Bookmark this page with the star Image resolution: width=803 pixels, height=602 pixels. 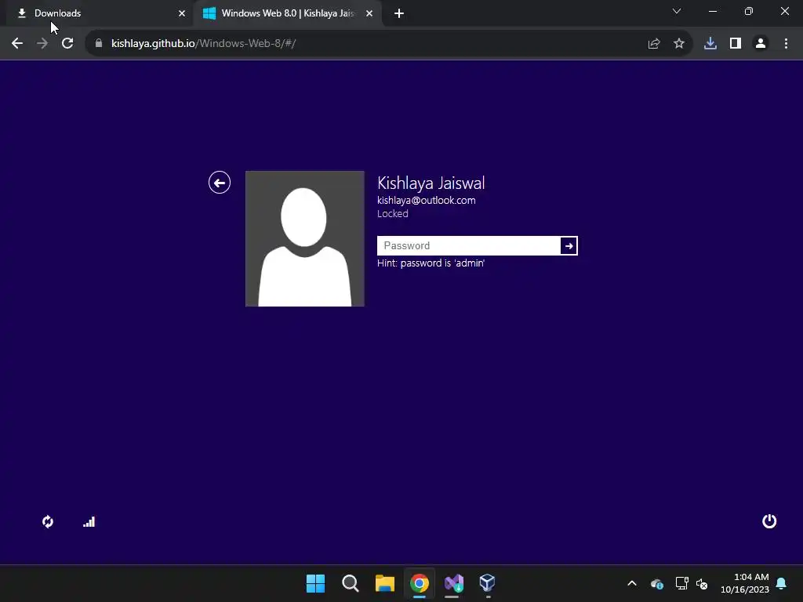click(x=679, y=44)
